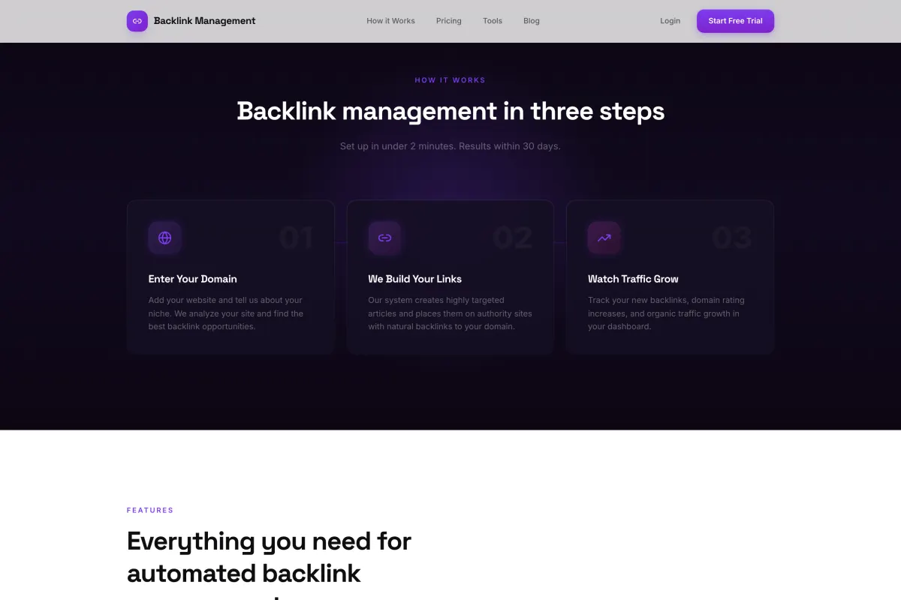
Task: Click the Backlink Management brand name
Action: tap(204, 21)
